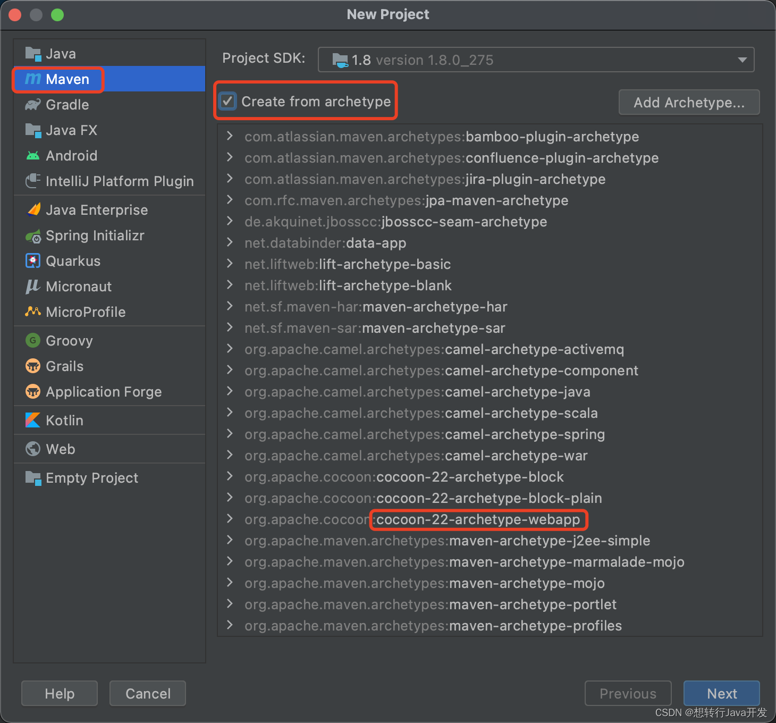Select Empty Project option

109,478
